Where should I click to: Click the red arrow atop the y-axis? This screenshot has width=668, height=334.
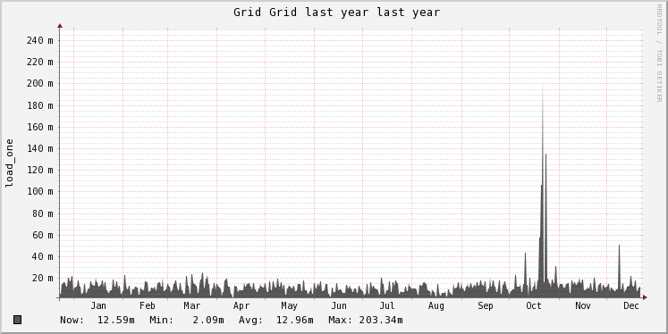click(x=60, y=26)
